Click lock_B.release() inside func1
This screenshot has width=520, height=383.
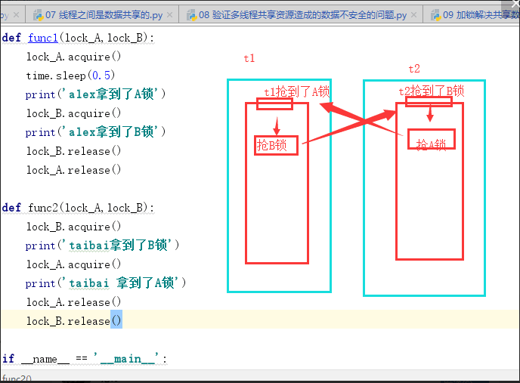73,151
